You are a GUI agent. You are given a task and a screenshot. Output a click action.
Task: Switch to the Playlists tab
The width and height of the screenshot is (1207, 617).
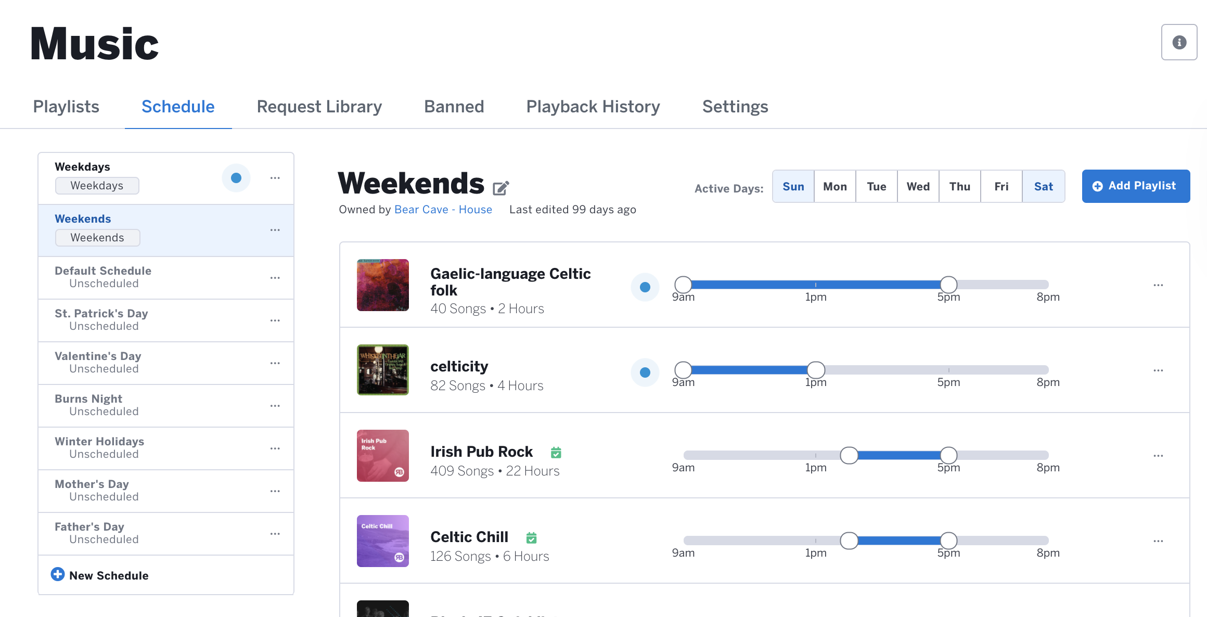click(66, 107)
